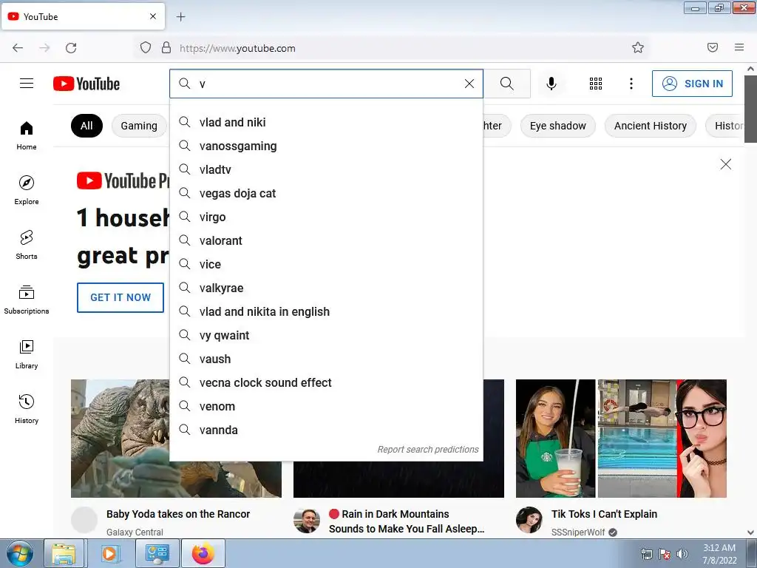757x568 pixels.
Task: Pick the "valkyrae" search suggestion
Action: point(326,288)
